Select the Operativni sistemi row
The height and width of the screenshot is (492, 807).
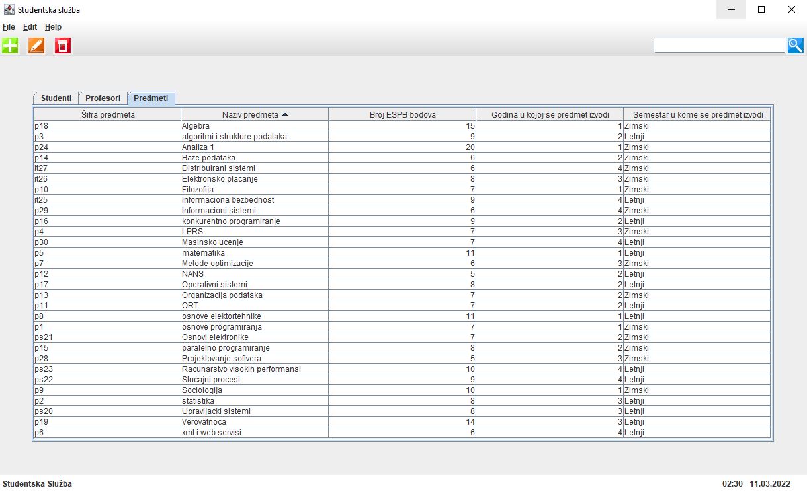coord(402,285)
